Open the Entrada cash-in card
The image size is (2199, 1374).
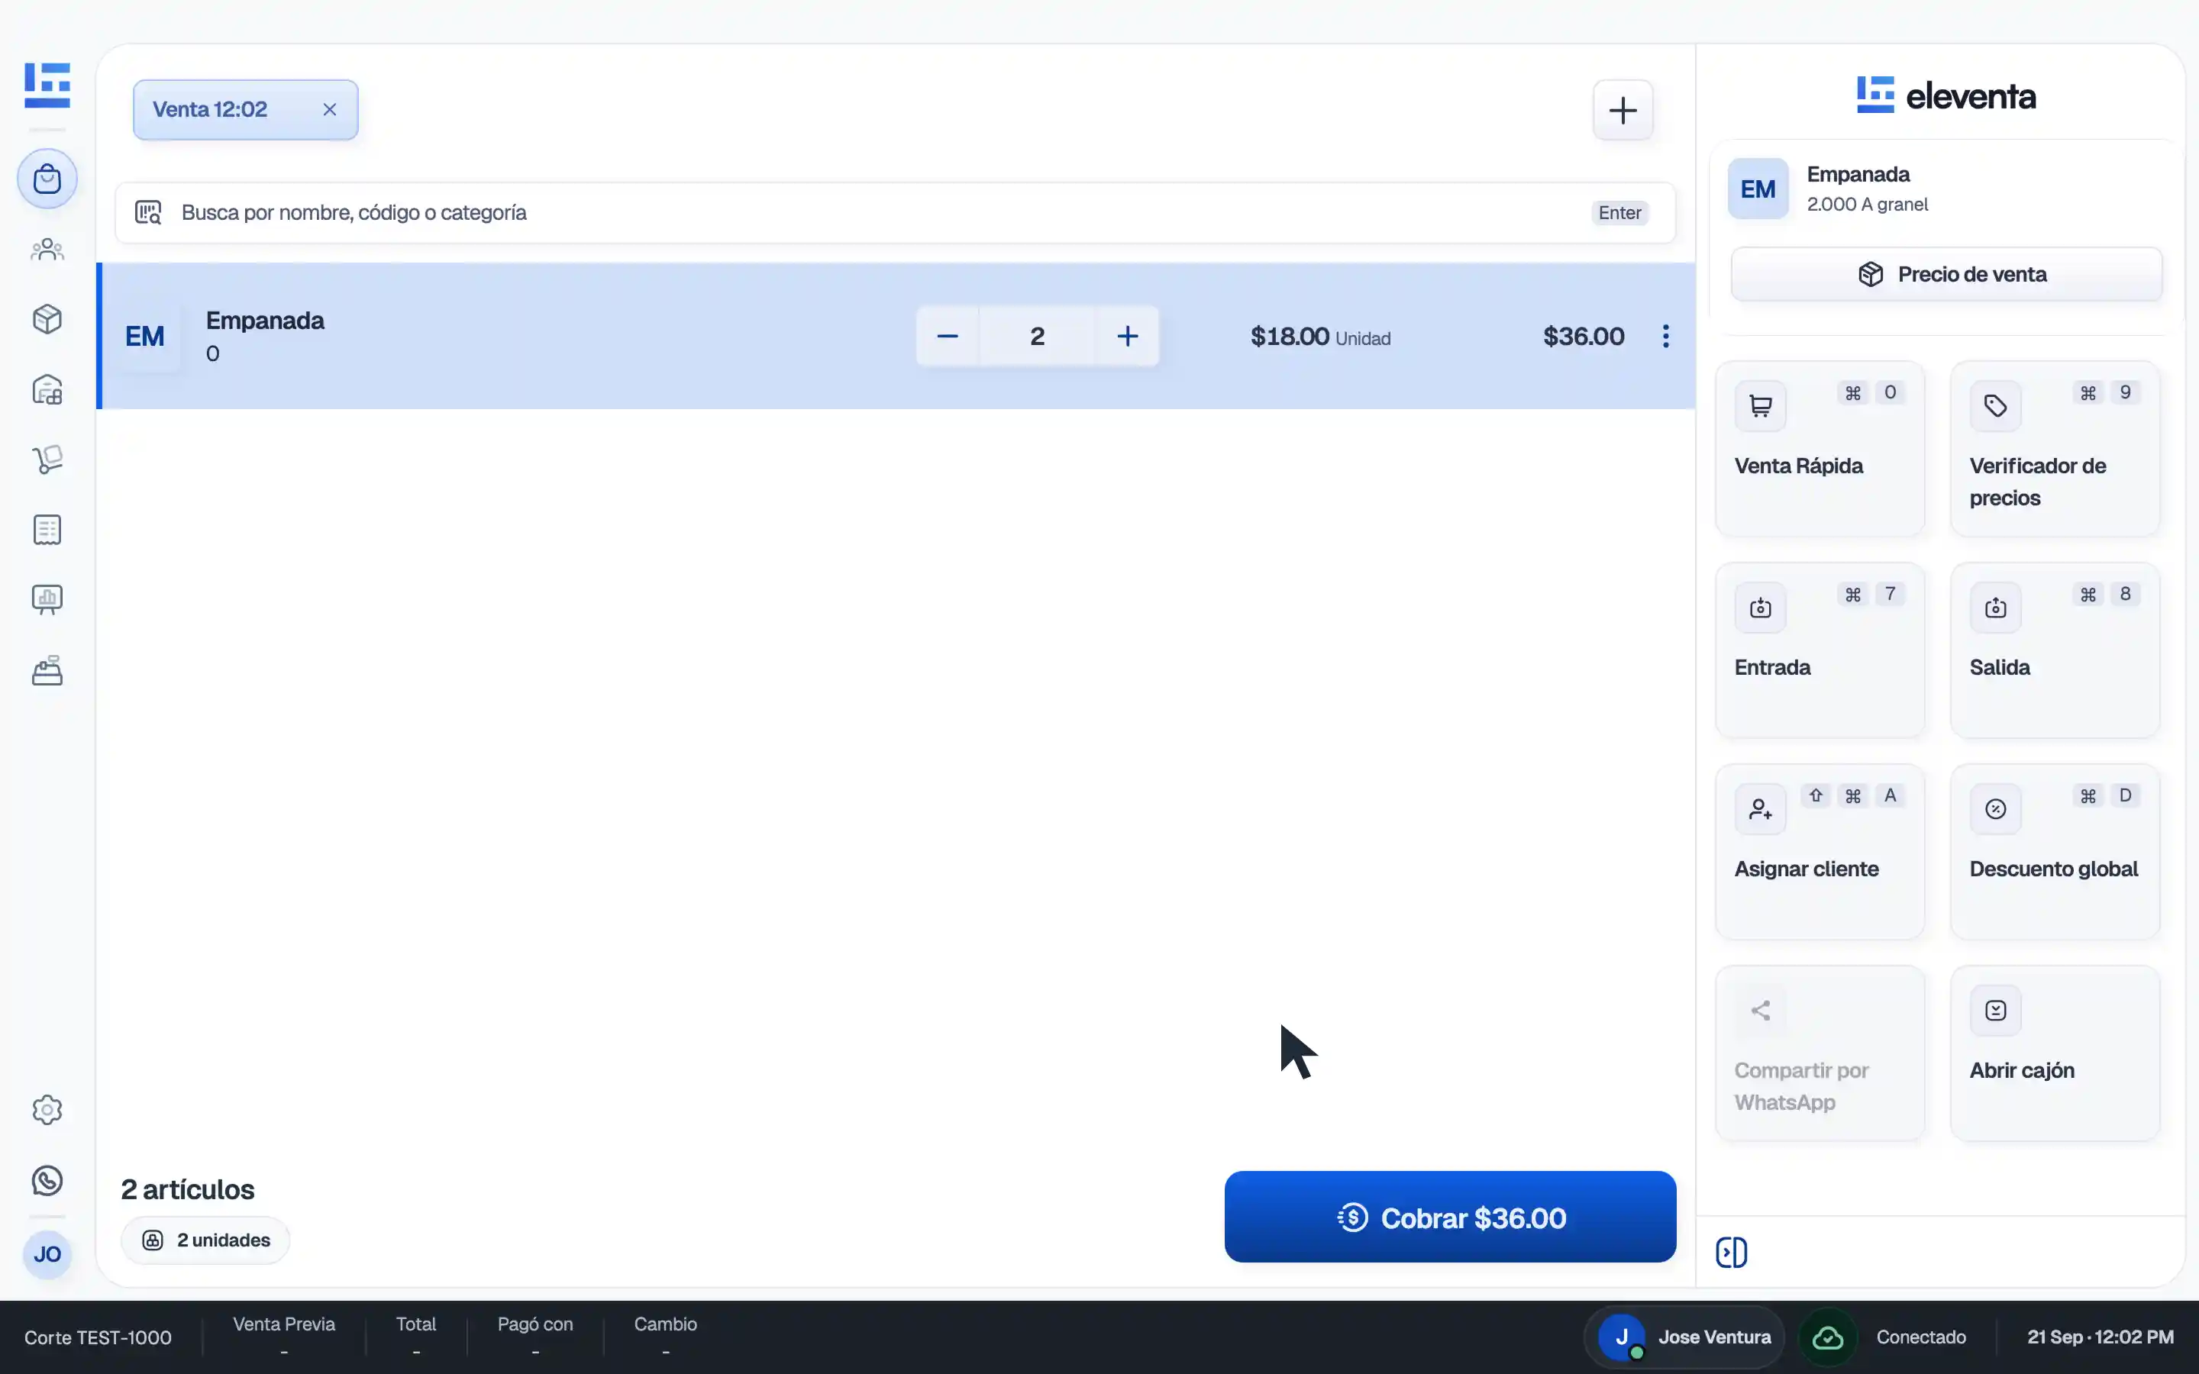1820,650
